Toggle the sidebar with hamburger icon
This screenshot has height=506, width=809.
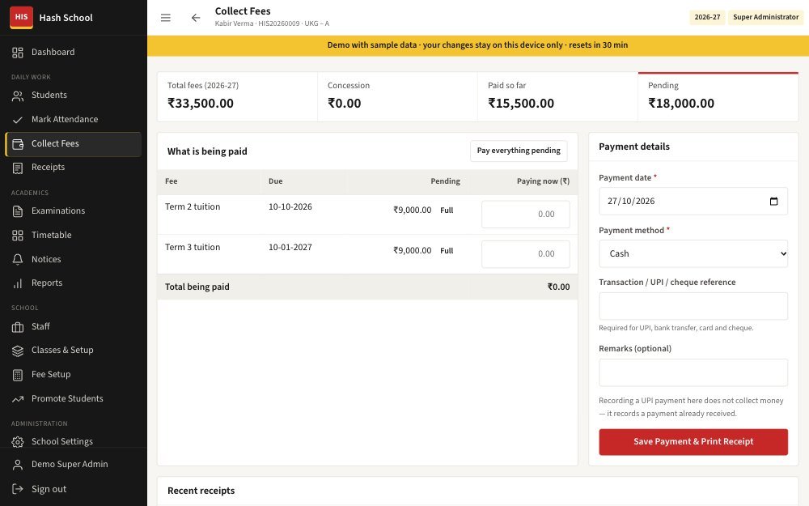(x=166, y=18)
